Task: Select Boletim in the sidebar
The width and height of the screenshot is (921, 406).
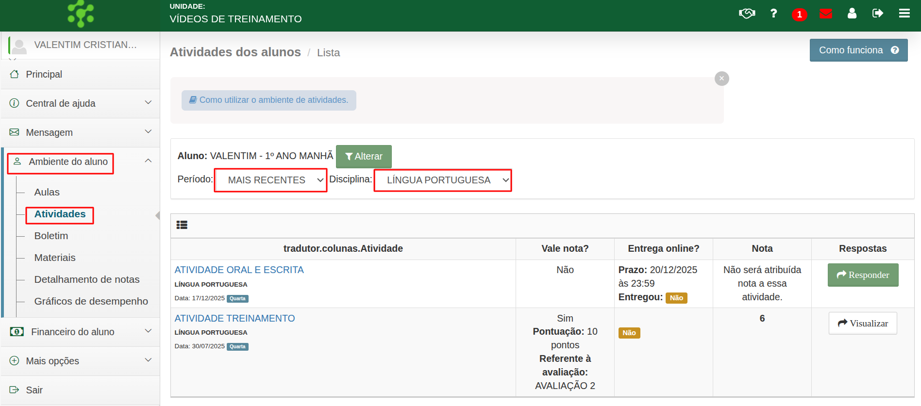Action: pos(51,236)
